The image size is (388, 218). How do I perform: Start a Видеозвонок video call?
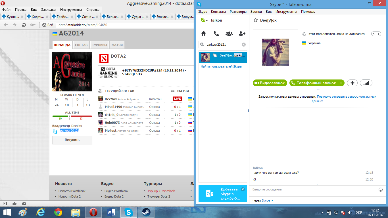click(x=270, y=83)
